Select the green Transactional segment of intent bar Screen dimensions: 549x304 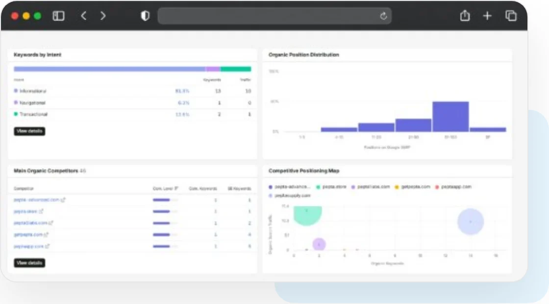pos(236,69)
